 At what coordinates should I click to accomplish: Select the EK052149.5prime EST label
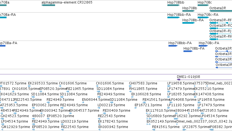tap(161, 121)
